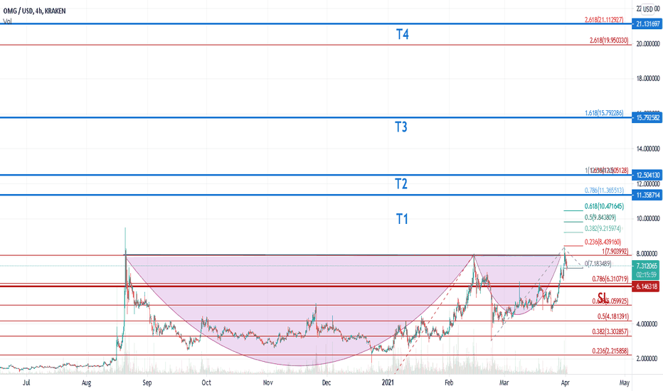Click the 0.786(6.310719) Fibonacci label

point(610,279)
